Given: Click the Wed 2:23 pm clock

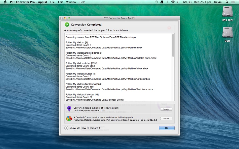Looking at the screenshot, I should click(x=203, y=2).
